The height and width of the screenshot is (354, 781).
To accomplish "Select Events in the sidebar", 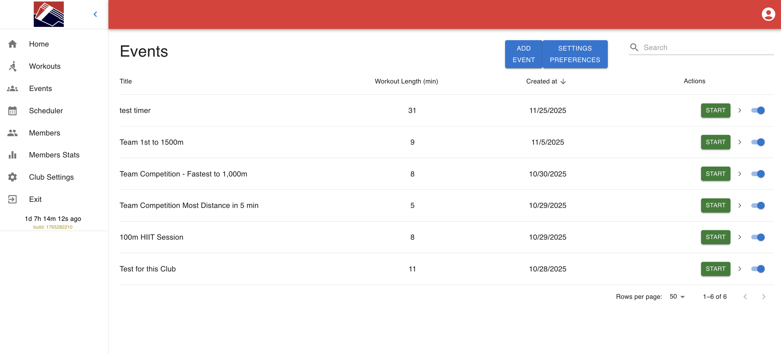I will pos(54,89).
